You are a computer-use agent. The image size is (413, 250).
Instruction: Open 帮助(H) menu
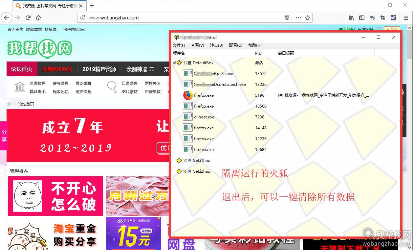coord(255,45)
